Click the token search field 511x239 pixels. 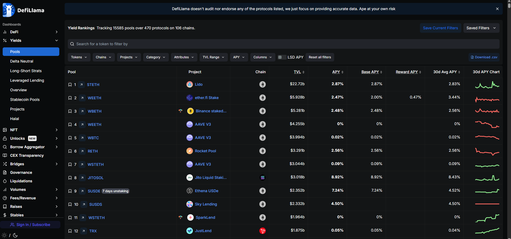coord(284,44)
